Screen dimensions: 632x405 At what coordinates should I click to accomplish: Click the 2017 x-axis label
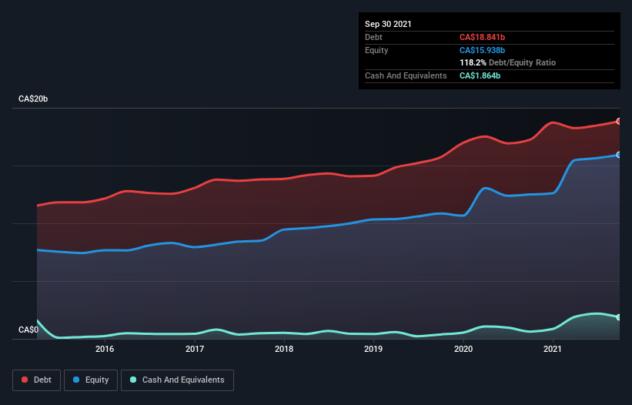pyautogui.click(x=195, y=349)
